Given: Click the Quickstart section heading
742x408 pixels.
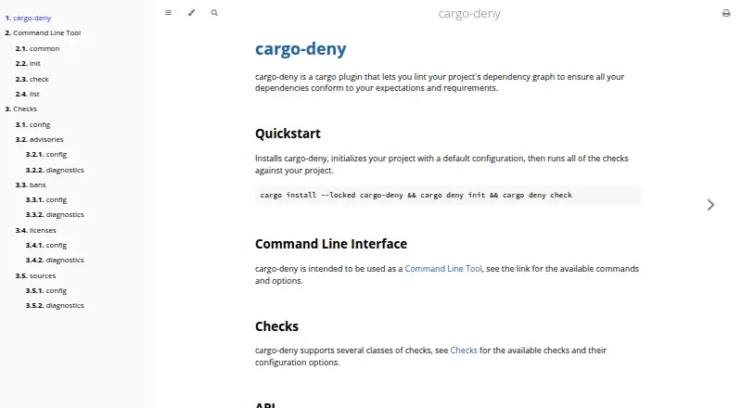Looking at the screenshot, I should click(x=288, y=134).
